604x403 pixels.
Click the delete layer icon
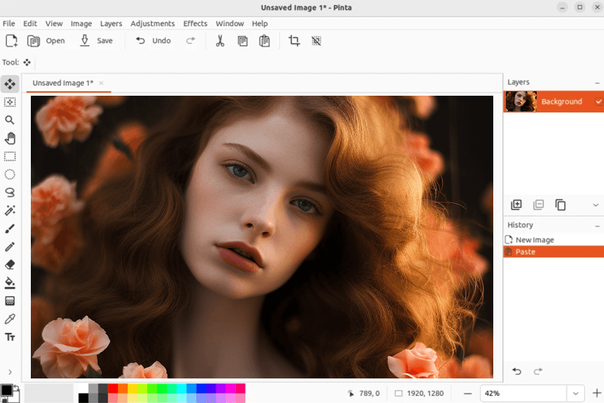click(539, 205)
